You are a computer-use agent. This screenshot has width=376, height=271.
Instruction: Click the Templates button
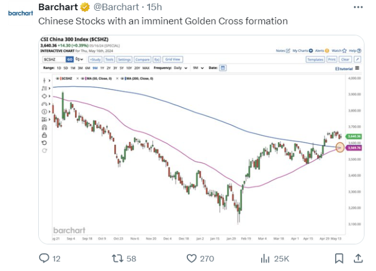(x=315, y=59)
